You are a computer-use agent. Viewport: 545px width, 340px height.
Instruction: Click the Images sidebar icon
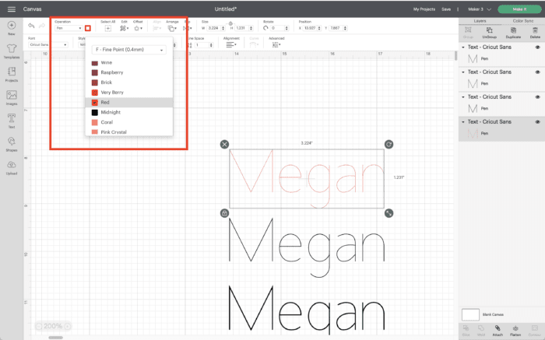tap(11, 96)
